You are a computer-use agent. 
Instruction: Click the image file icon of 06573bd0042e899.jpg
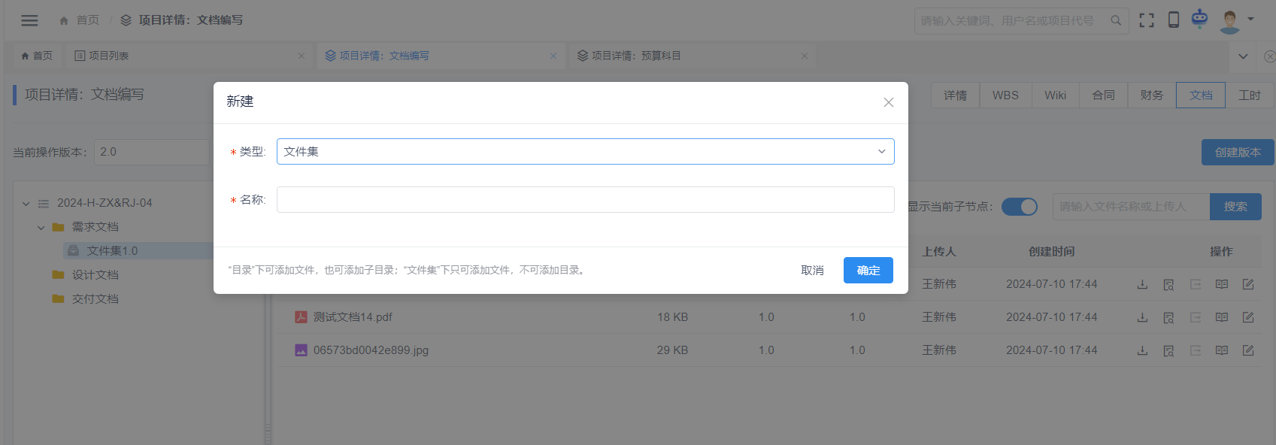click(x=301, y=350)
